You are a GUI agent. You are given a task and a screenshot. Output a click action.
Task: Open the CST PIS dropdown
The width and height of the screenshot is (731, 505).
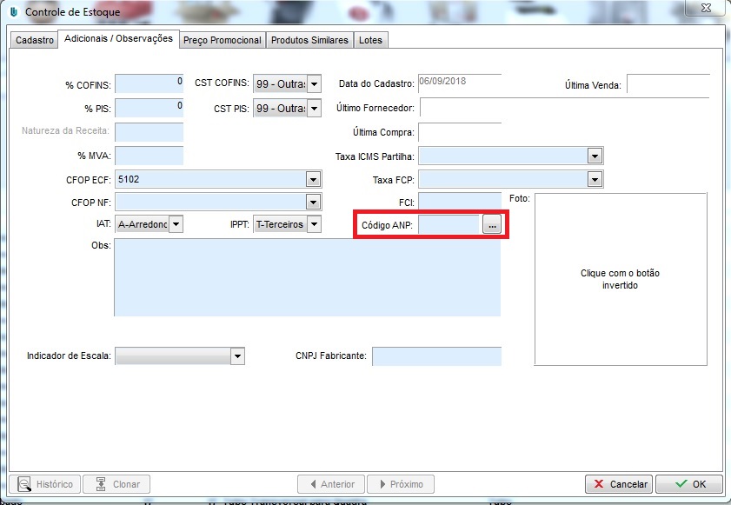(x=314, y=109)
